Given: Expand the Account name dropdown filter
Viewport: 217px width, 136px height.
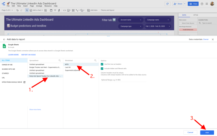Looking at the screenshot, I should 130,20.
